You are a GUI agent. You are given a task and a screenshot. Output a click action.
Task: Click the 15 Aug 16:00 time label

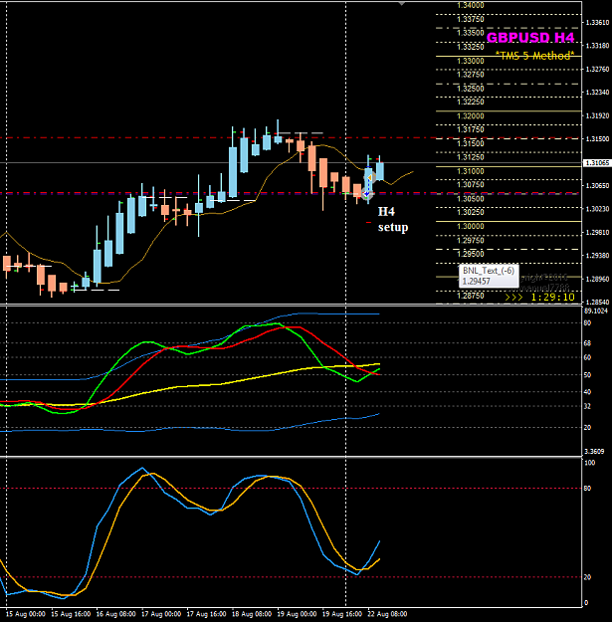(x=71, y=614)
